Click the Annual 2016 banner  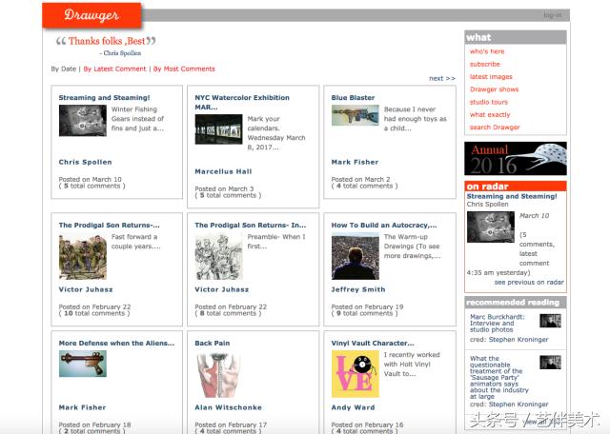click(x=516, y=159)
